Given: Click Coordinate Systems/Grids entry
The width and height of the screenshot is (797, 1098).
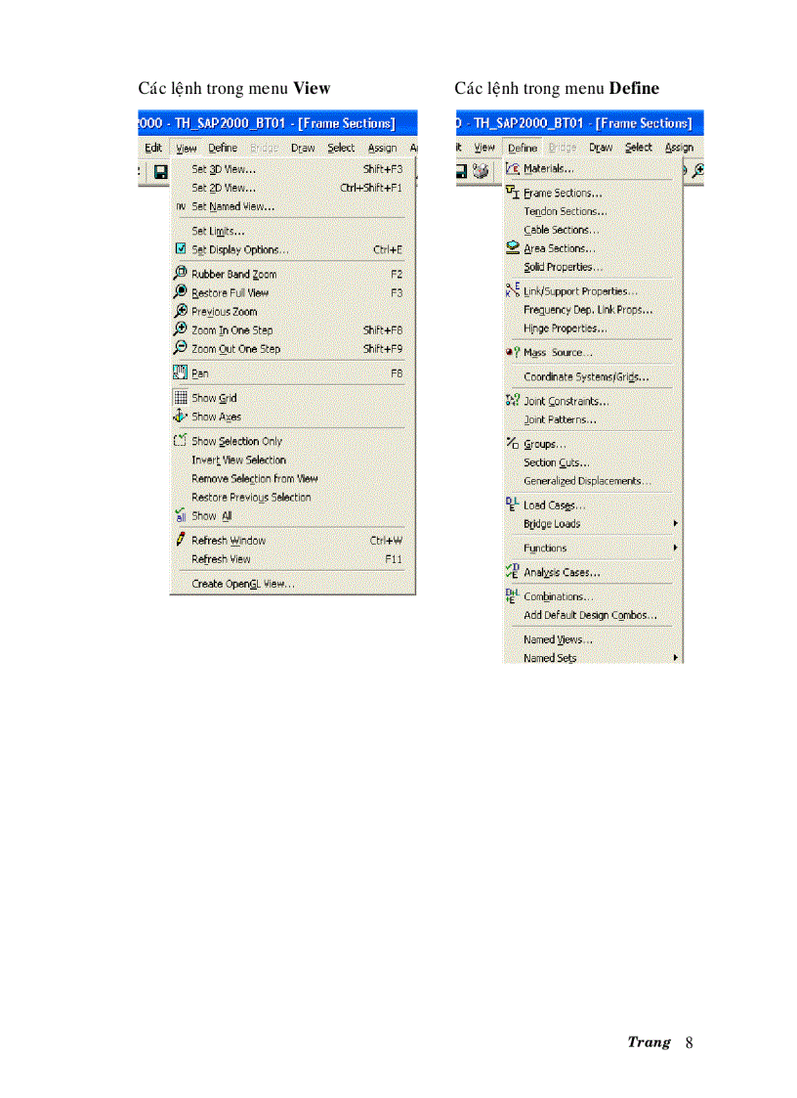Looking at the screenshot, I should click(x=585, y=376).
